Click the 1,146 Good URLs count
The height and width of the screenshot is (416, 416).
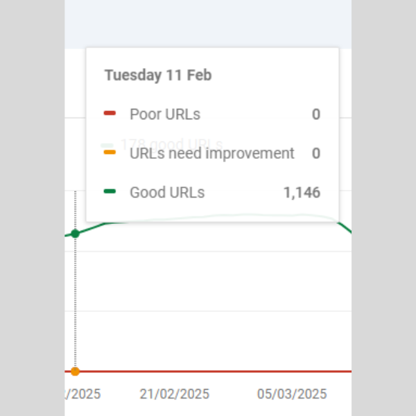pos(302,192)
